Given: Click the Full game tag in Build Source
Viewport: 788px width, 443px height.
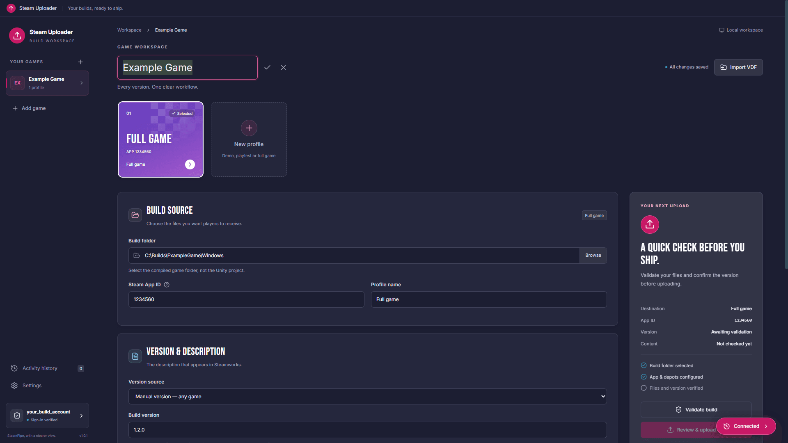Looking at the screenshot, I should (x=594, y=215).
